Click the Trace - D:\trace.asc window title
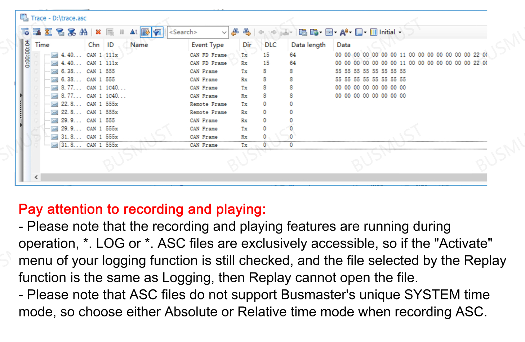This screenshot has width=525, height=342. [58, 18]
